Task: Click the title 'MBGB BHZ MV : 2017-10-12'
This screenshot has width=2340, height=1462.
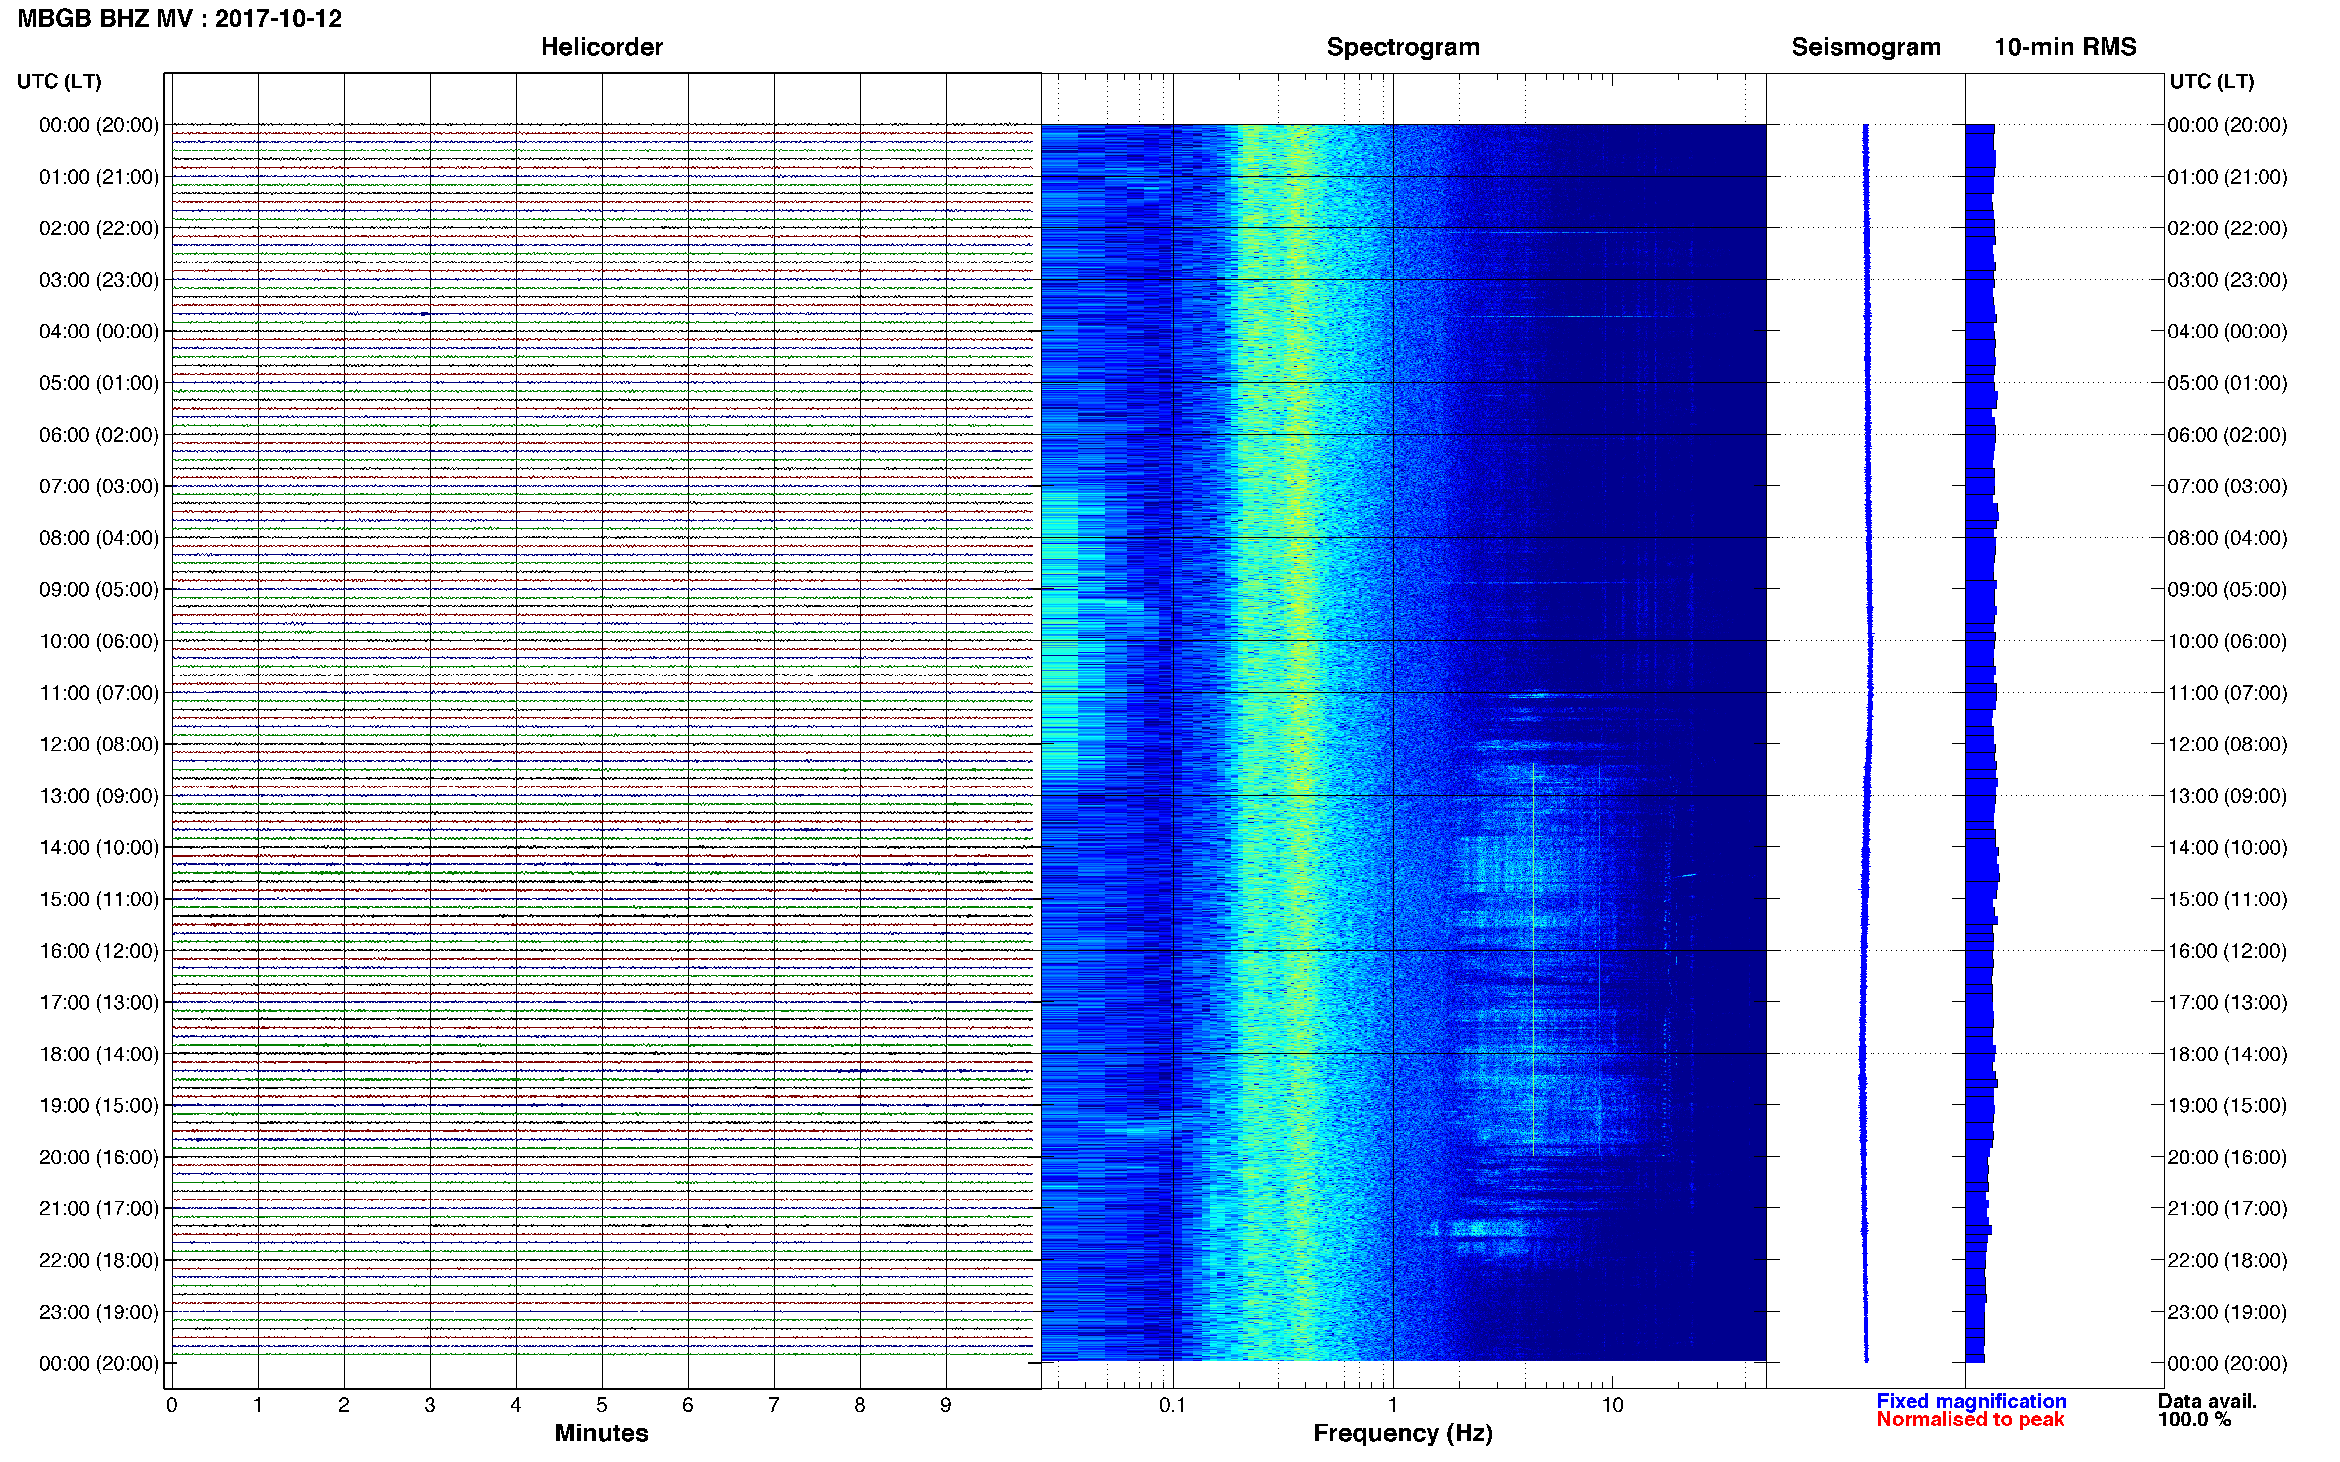Action: click(x=180, y=19)
